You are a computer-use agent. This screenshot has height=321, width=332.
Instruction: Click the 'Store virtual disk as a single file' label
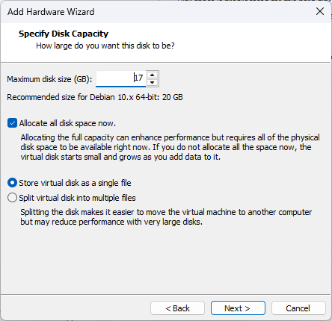(75, 183)
